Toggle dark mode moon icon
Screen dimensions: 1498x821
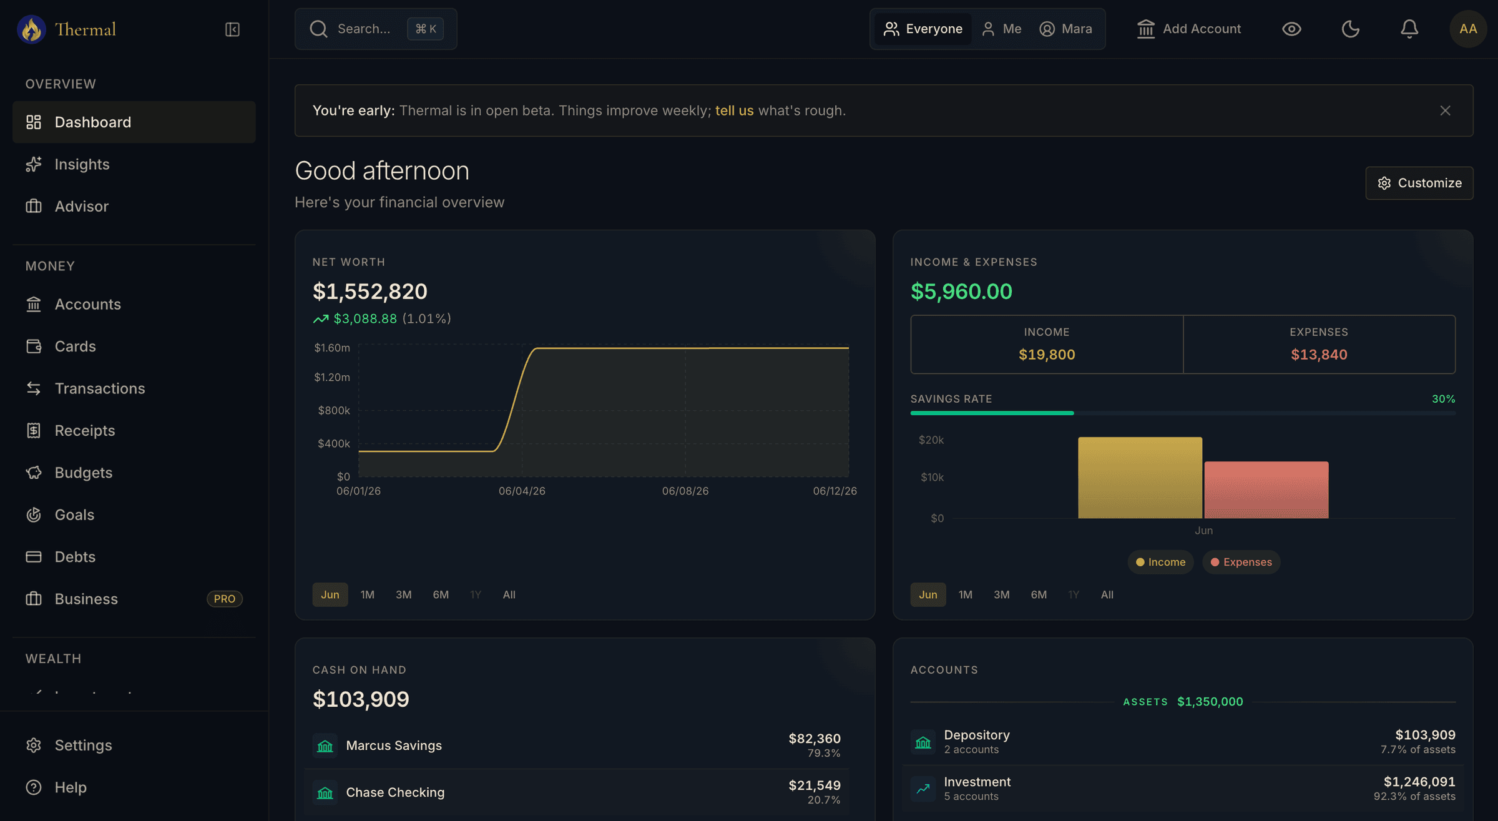point(1350,29)
